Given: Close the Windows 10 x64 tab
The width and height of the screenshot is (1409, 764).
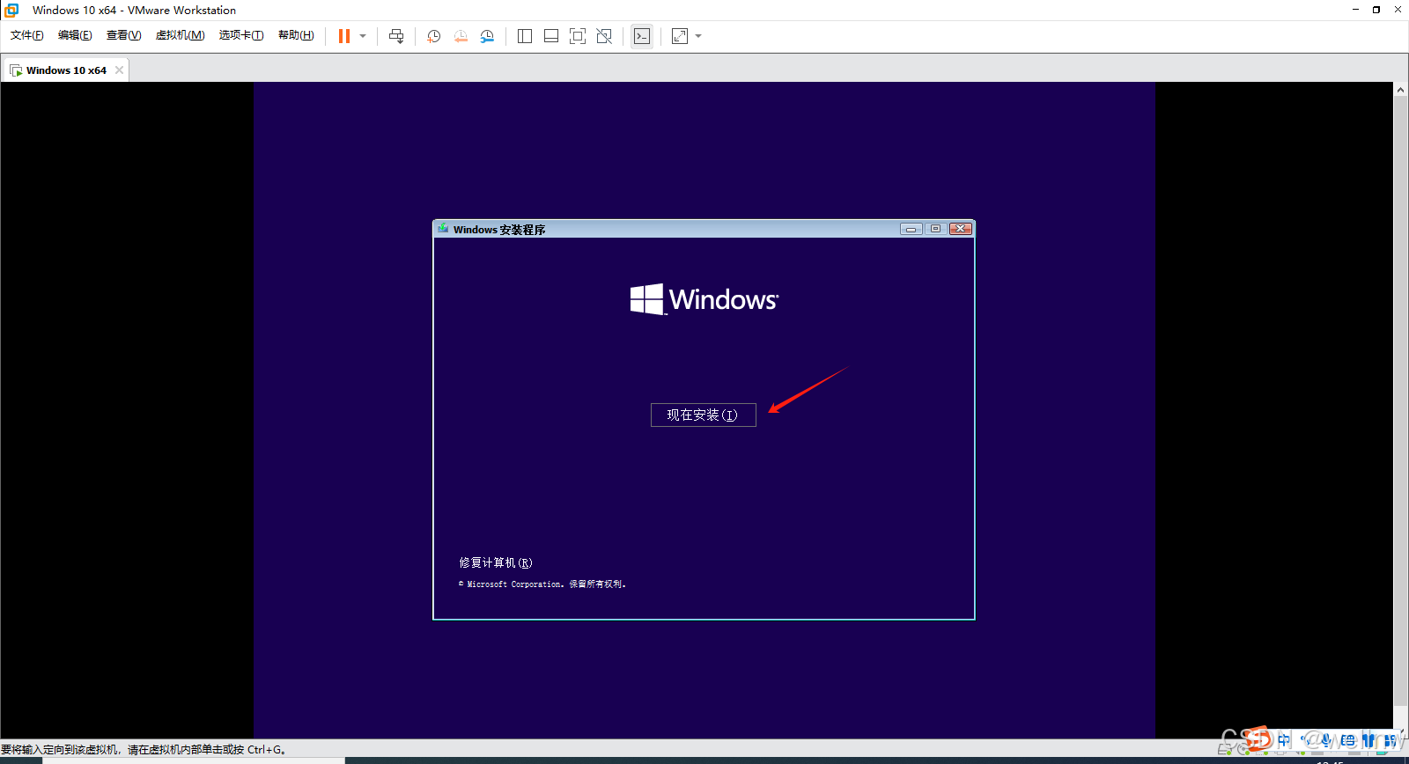Looking at the screenshot, I should point(119,70).
